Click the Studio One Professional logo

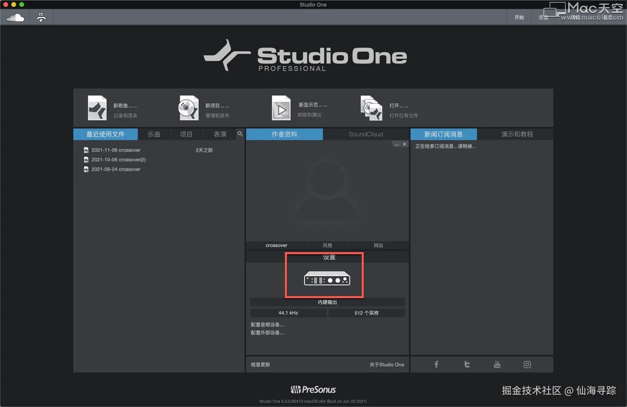305,56
